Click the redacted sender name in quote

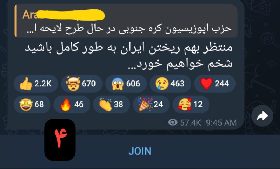(x=63, y=14)
